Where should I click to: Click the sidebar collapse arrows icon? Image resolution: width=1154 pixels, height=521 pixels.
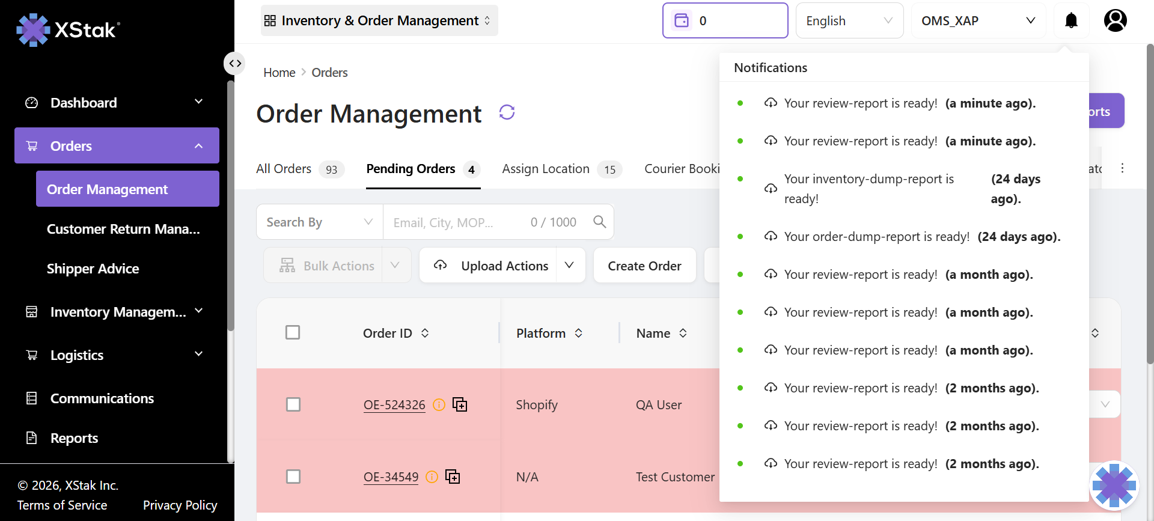pos(234,63)
